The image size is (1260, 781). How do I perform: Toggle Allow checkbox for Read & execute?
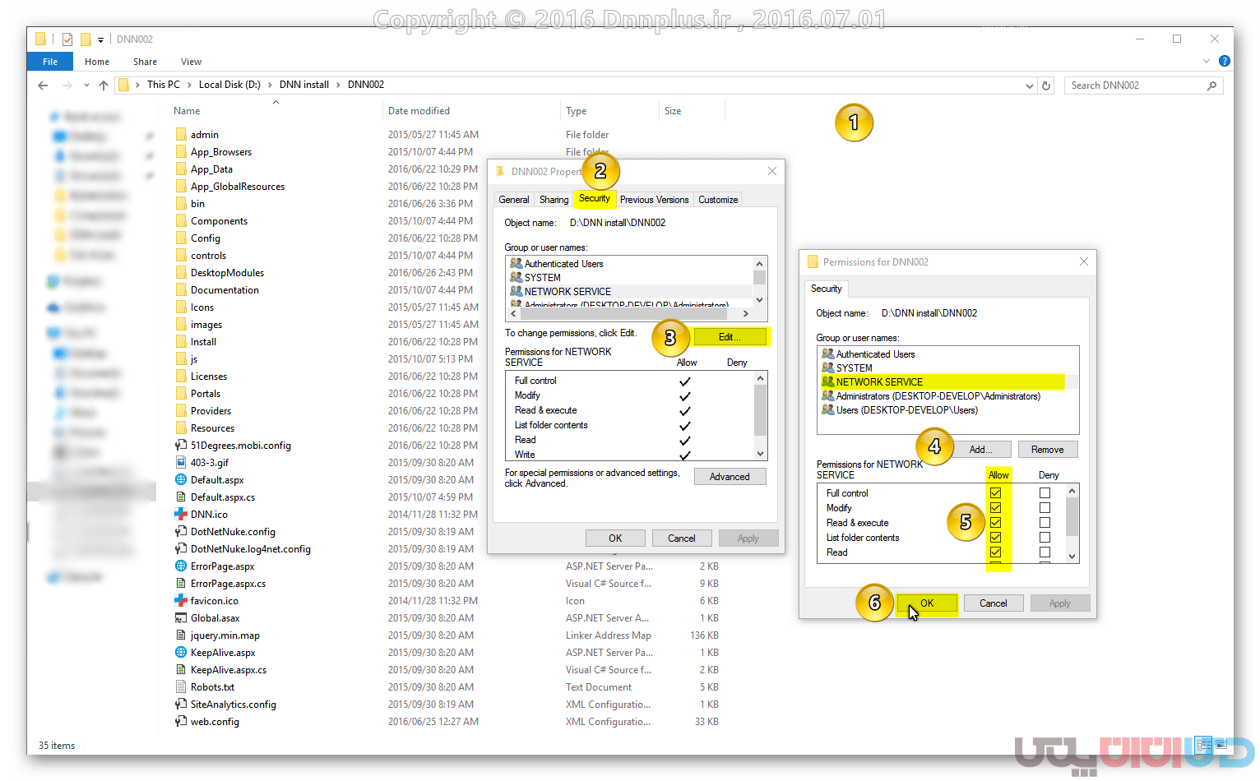coord(995,523)
